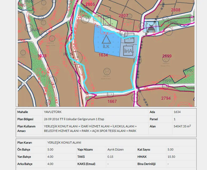Click the circled density symbol in block 1634

107,72
